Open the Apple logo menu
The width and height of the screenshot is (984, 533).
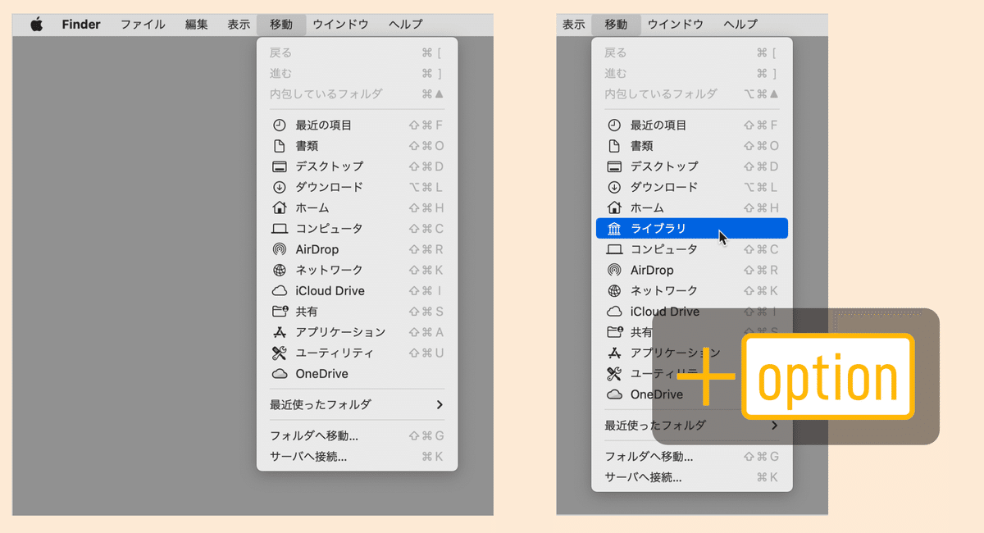(x=36, y=25)
